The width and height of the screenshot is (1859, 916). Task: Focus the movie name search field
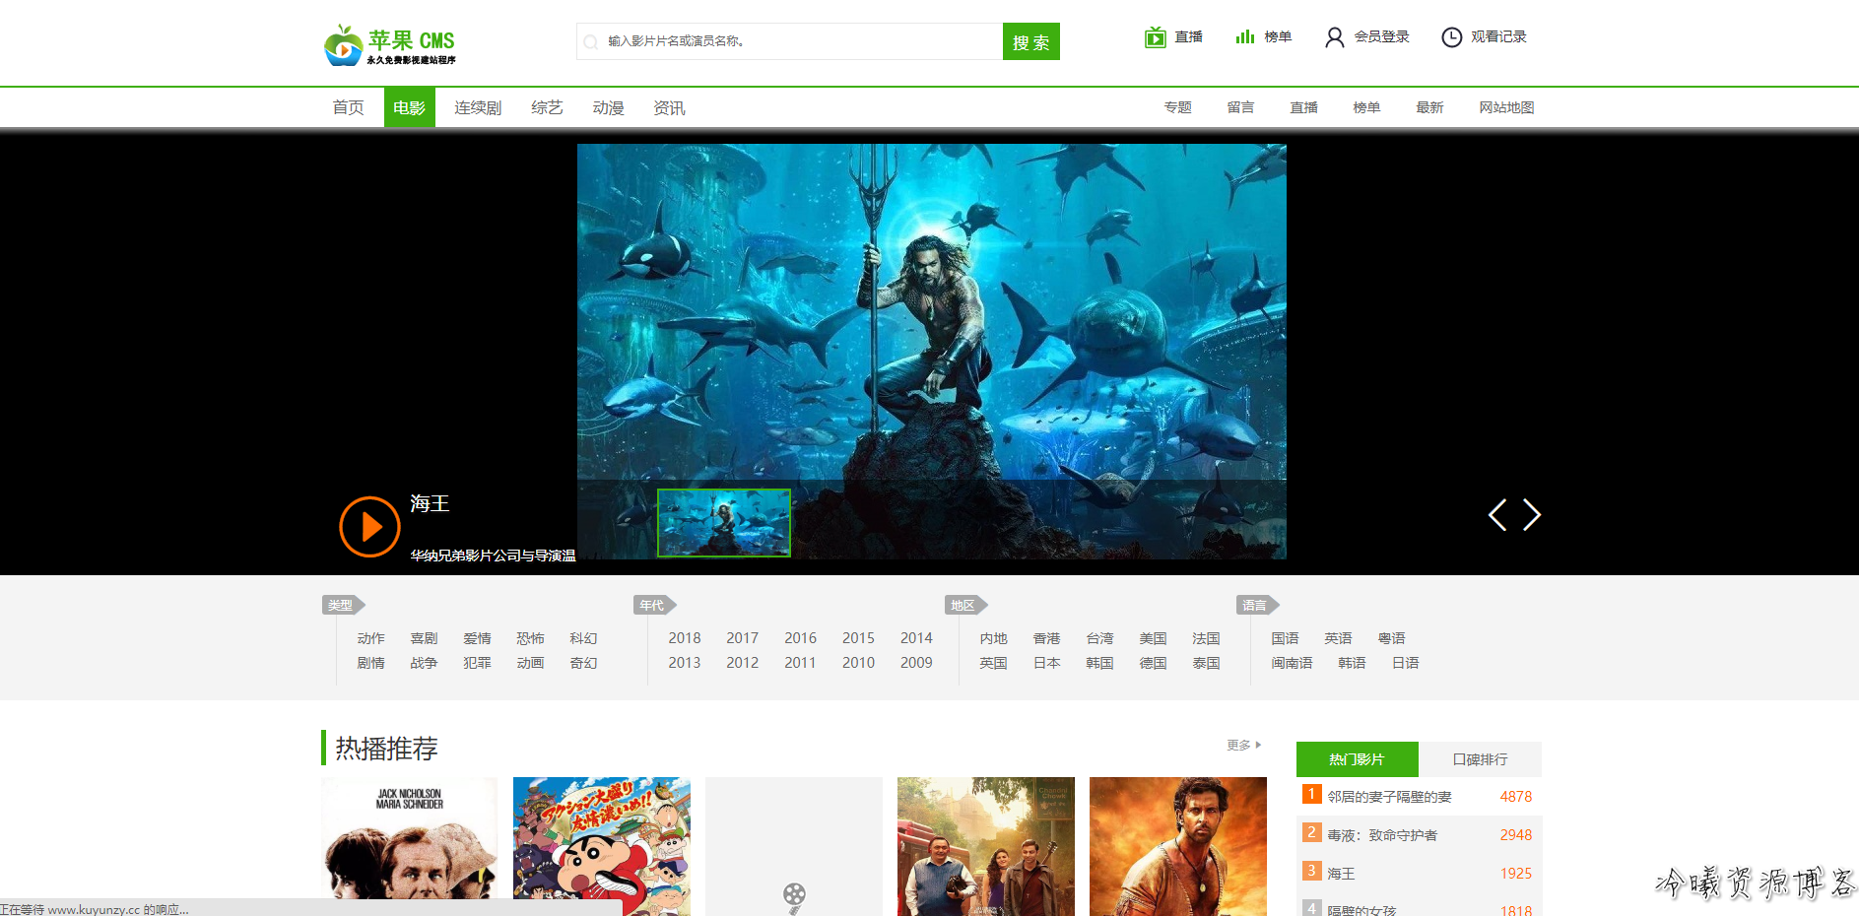point(790,41)
